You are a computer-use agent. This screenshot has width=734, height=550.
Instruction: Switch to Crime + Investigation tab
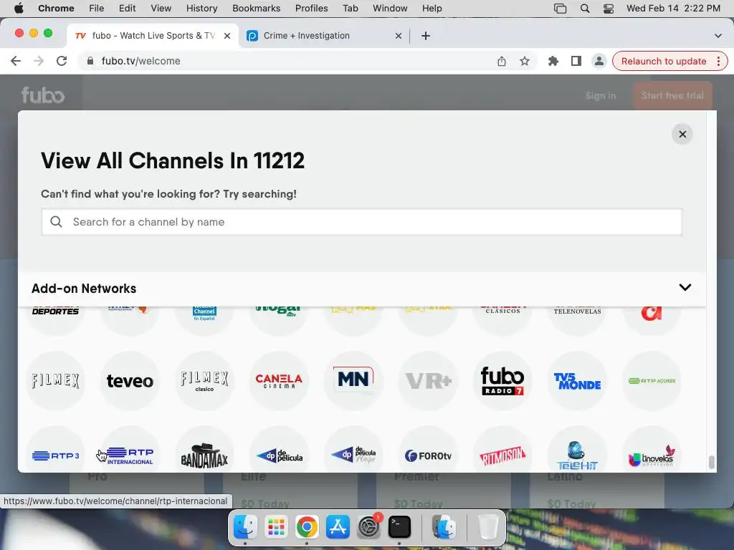pyautogui.click(x=325, y=36)
